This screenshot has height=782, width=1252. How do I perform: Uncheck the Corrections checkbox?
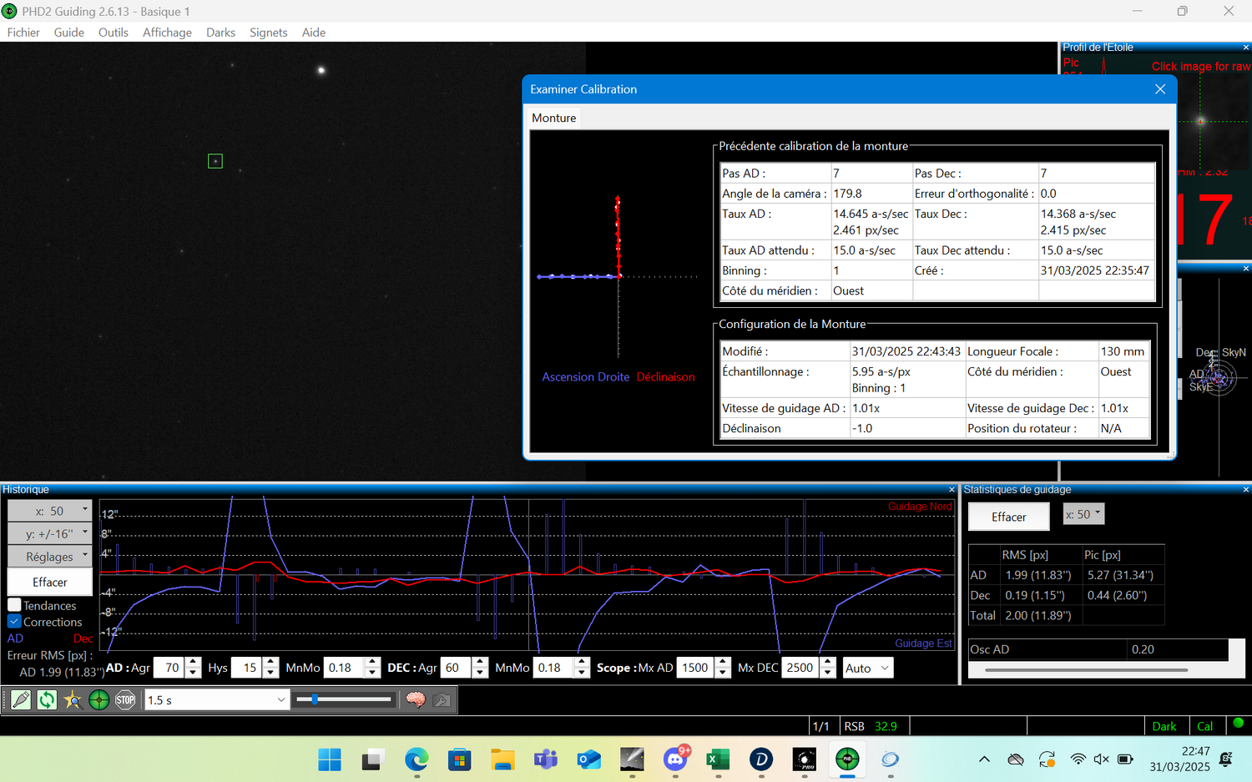(x=14, y=622)
